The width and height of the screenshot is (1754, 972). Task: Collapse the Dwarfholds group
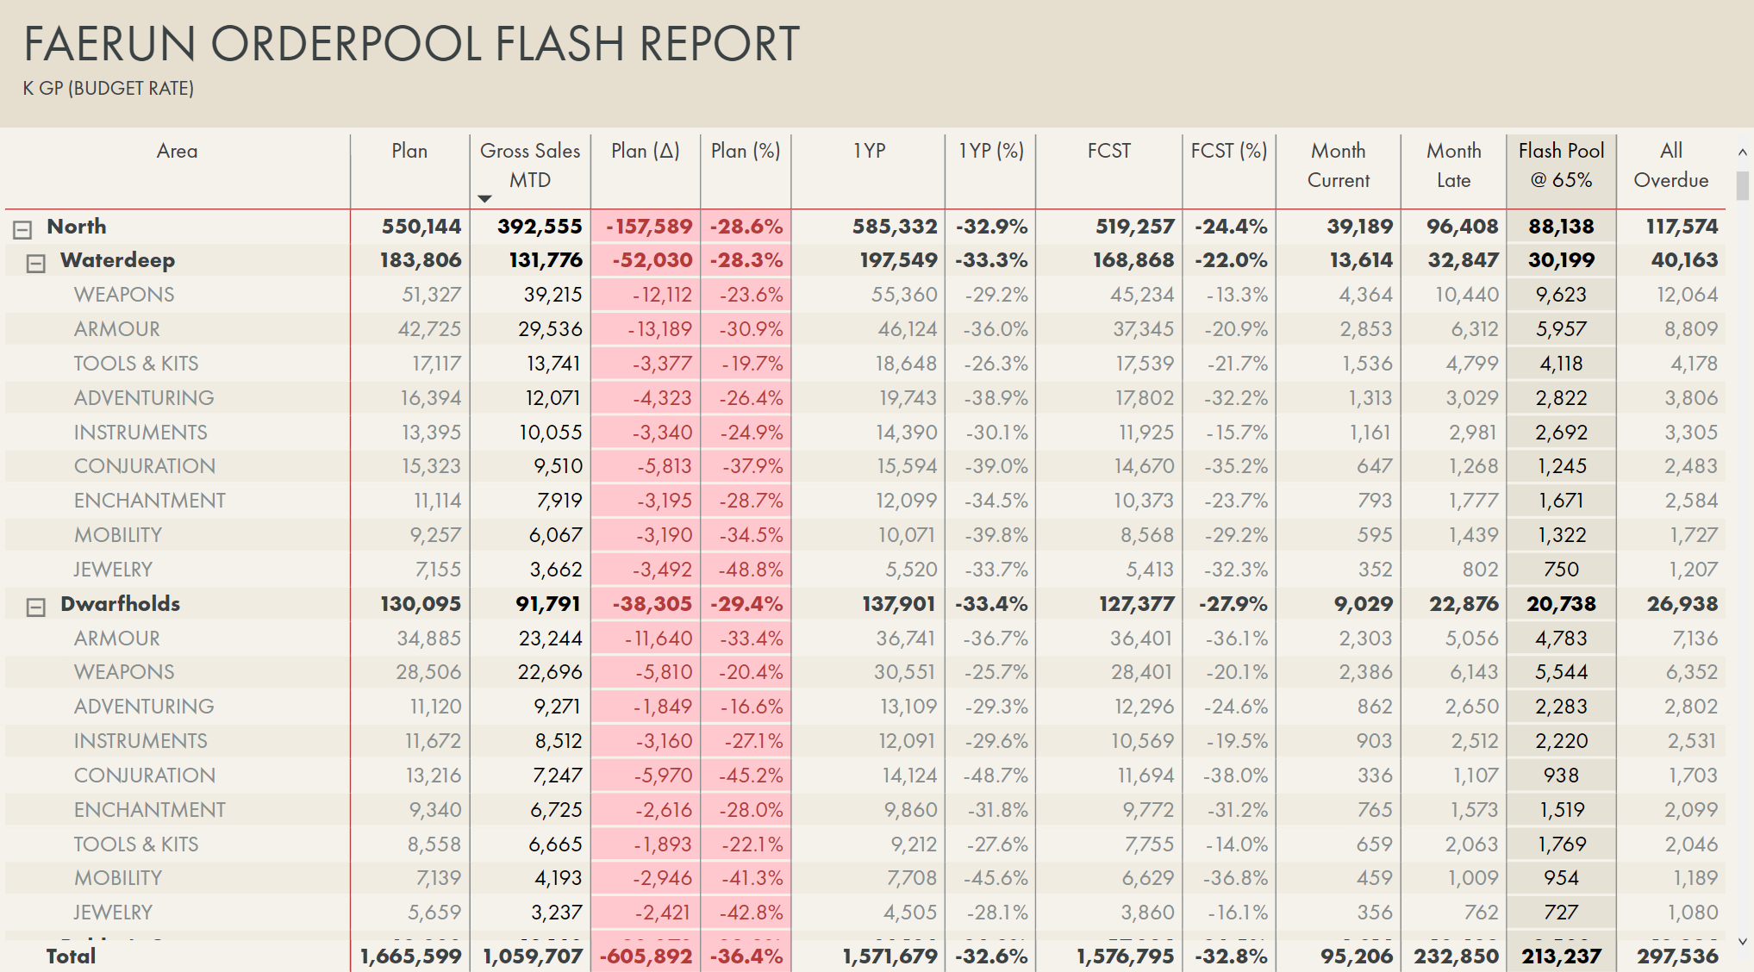[x=35, y=604]
